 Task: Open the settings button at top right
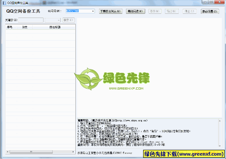(210, 11)
